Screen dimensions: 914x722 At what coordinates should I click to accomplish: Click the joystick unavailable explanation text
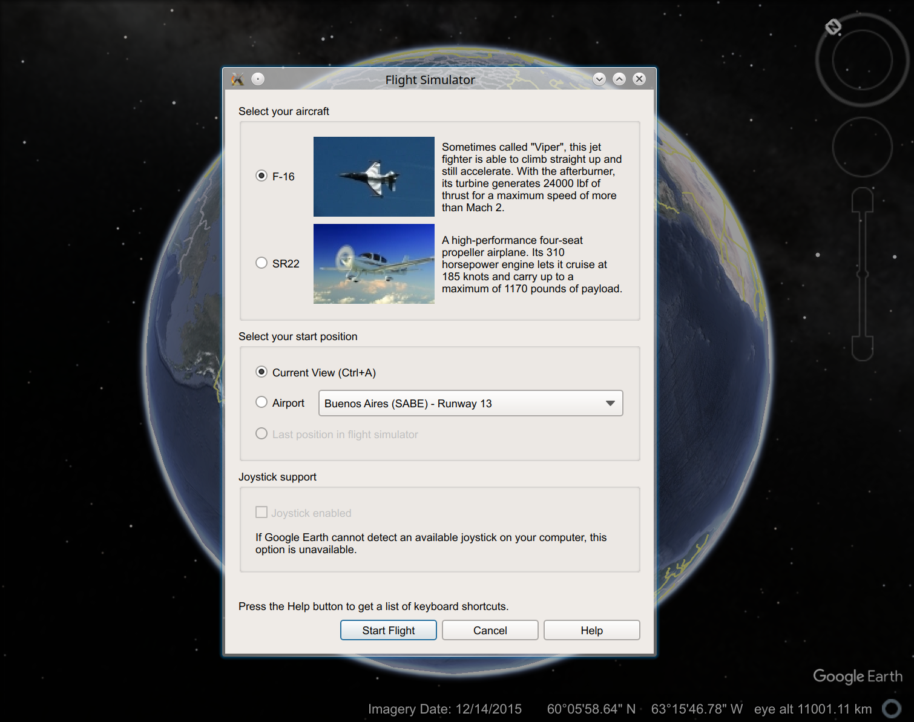pyautogui.click(x=431, y=543)
